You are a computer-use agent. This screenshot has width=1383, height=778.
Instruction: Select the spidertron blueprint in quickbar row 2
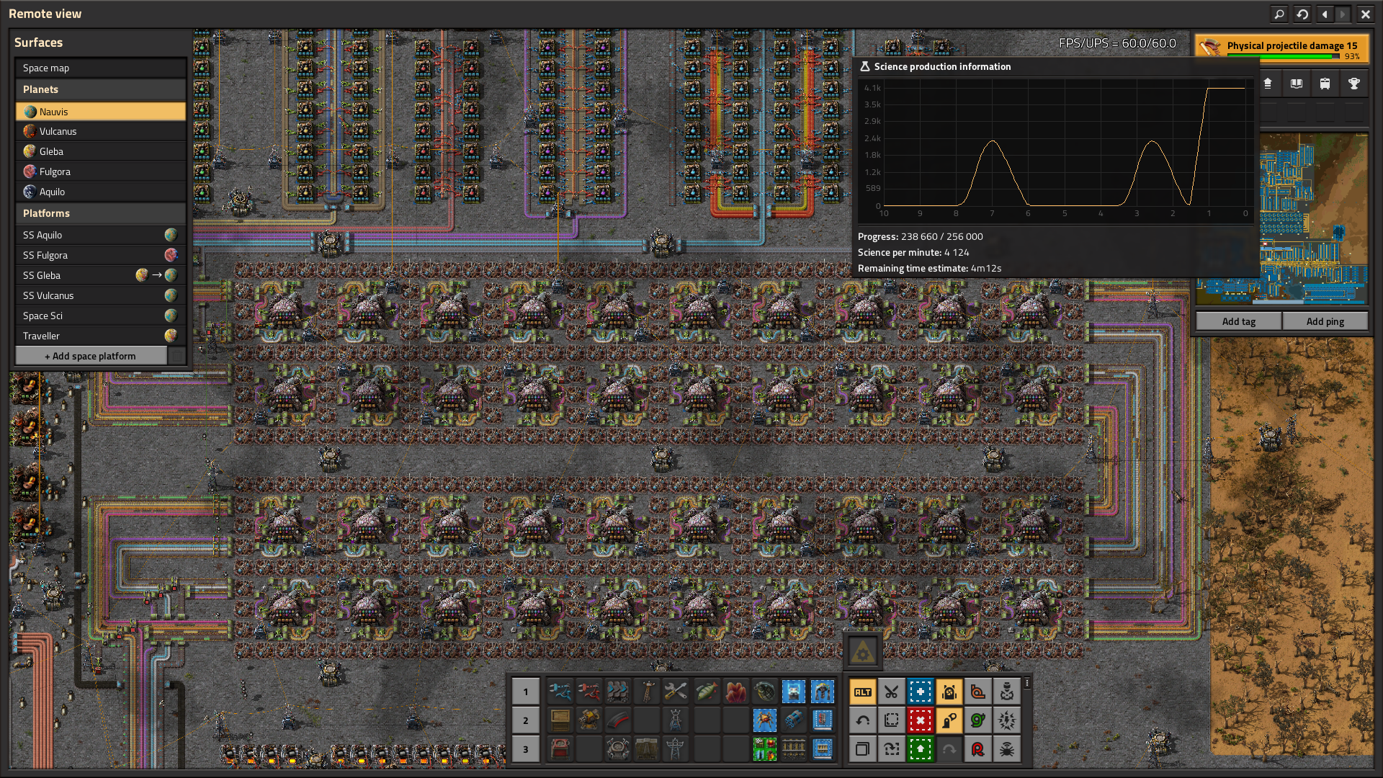click(764, 720)
